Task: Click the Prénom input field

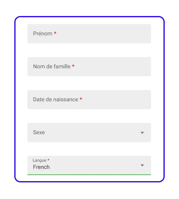Action: (x=89, y=34)
